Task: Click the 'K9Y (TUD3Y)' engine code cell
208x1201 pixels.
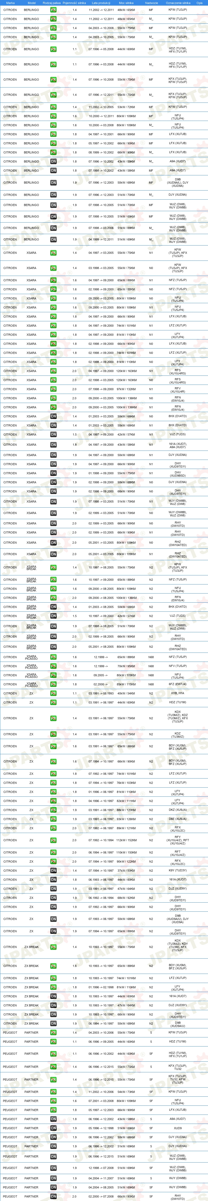Action: point(177,871)
